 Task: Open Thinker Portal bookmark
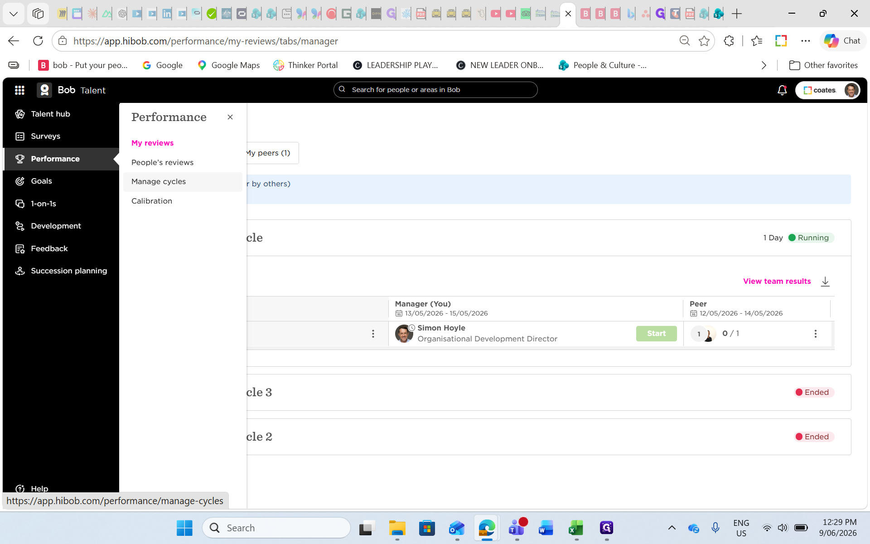pyautogui.click(x=305, y=65)
